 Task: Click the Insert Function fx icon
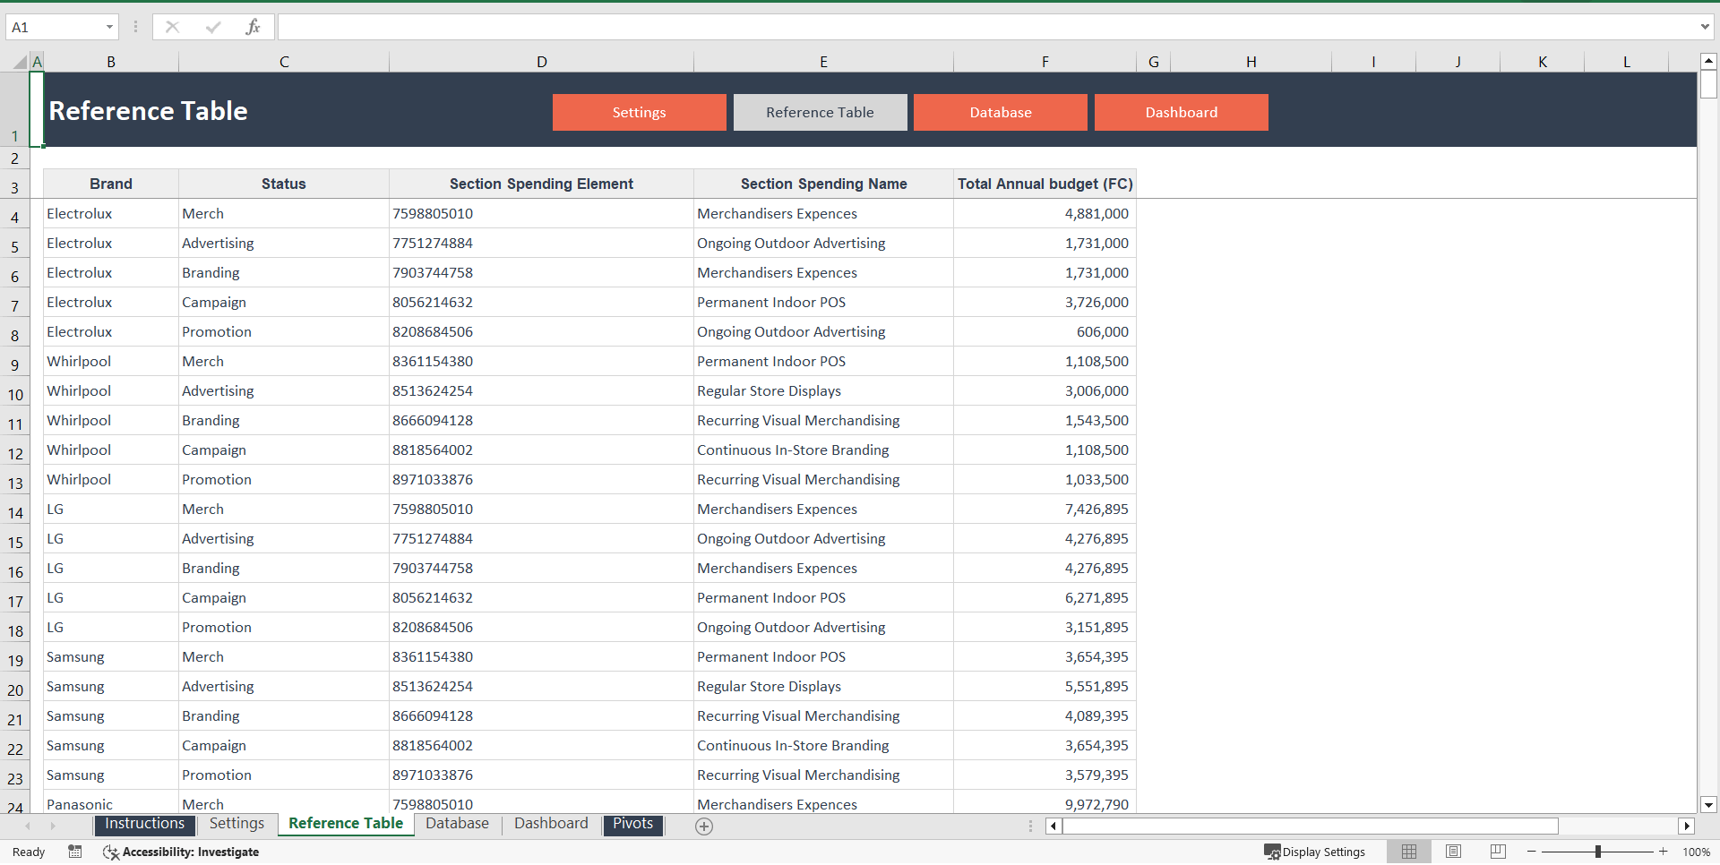253,27
